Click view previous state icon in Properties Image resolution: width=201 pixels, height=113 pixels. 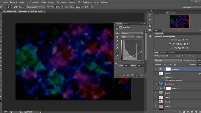[128, 75]
